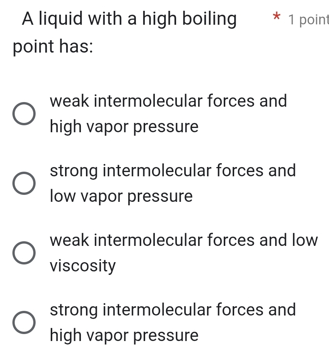This screenshot has width=329, height=353.
Task: Click the text 'weak intermolecular forces and low viscosity'
Action: (184, 253)
